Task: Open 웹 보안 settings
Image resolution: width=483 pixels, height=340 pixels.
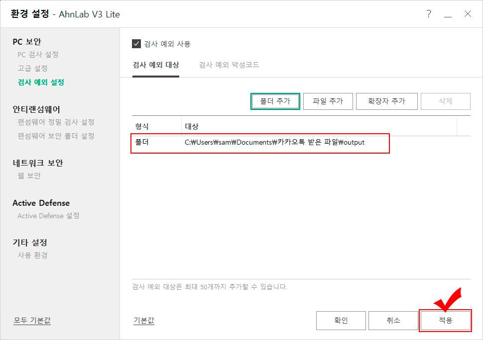Action: pos(29,175)
